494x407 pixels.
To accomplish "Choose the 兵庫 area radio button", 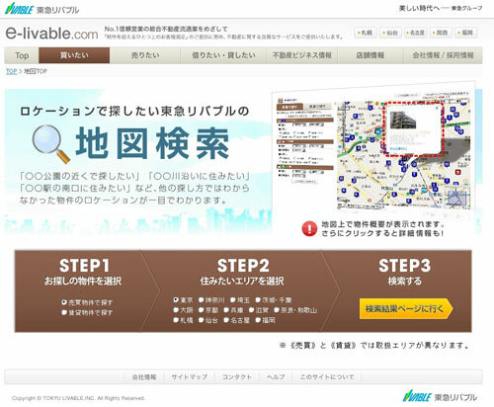I will [x=226, y=310].
